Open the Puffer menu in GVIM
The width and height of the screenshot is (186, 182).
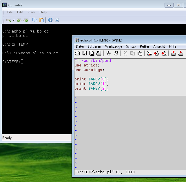click(x=145, y=46)
